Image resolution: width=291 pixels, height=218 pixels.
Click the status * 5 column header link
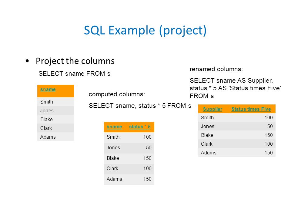pyautogui.click(x=140, y=127)
